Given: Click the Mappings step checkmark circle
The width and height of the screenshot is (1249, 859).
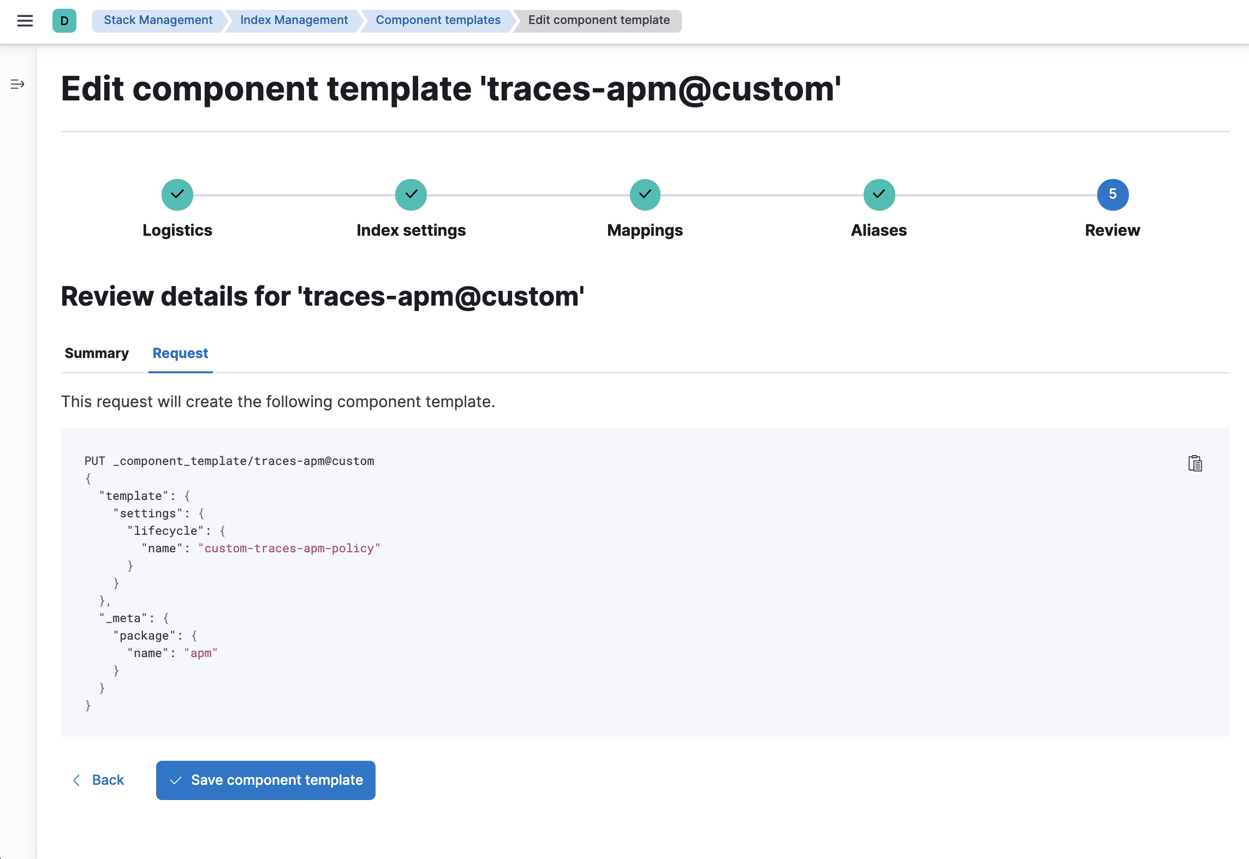Looking at the screenshot, I should tap(645, 194).
